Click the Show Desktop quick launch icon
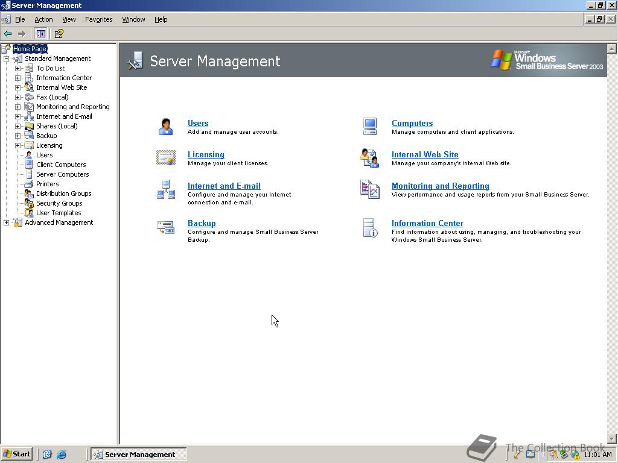This screenshot has height=463, width=618. pyautogui.click(x=47, y=455)
